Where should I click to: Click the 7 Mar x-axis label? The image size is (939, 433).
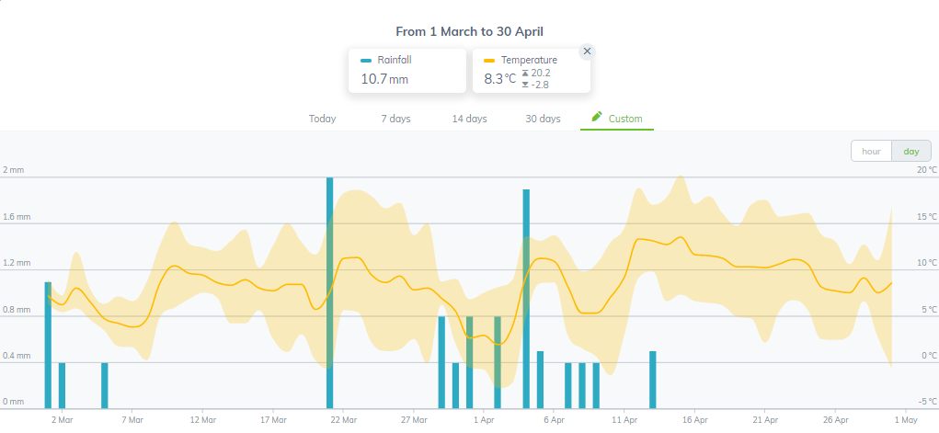coord(132,420)
